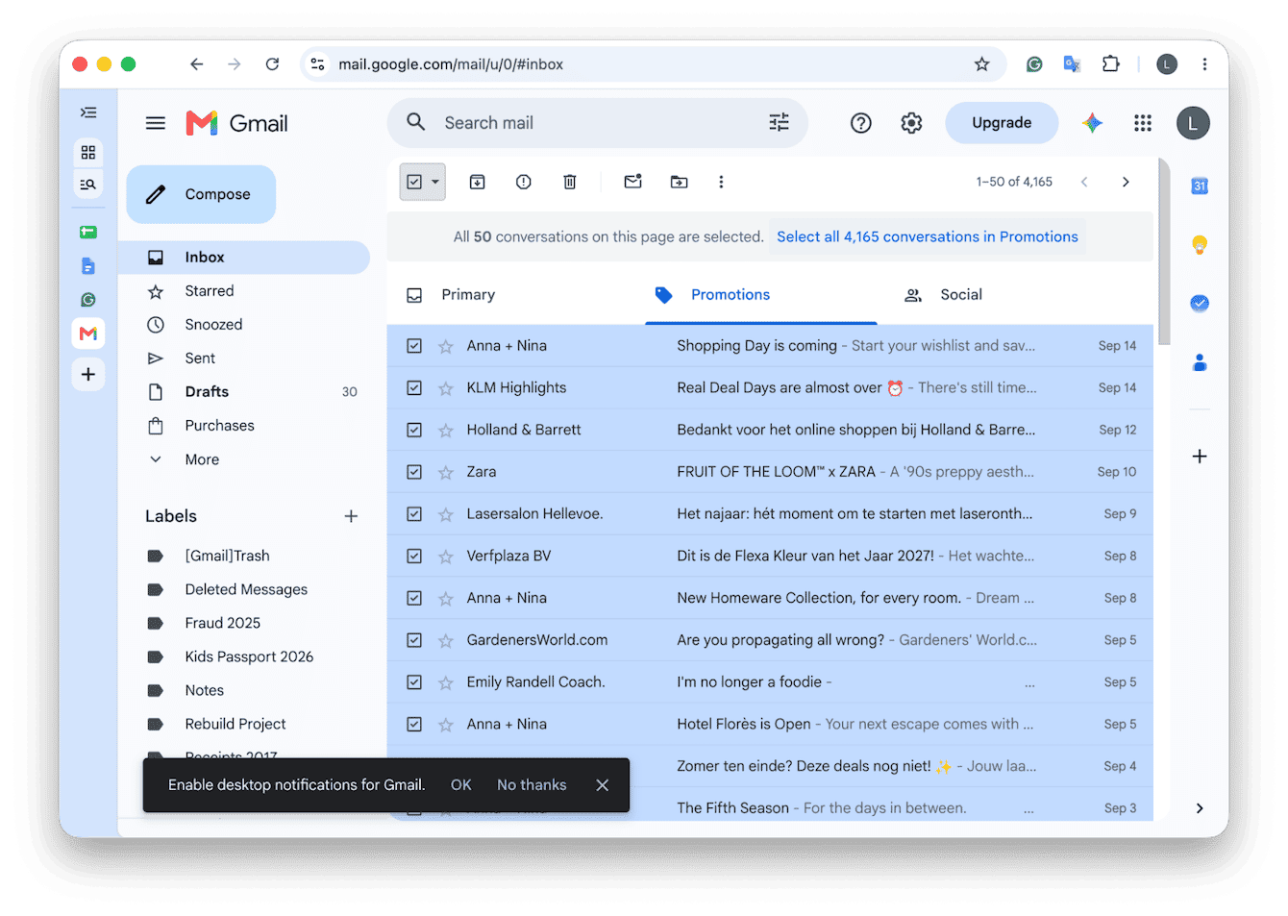This screenshot has width=1288, height=916.
Task: Delete selected conversations with trash icon
Action: pyautogui.click(x=569, y=182)
